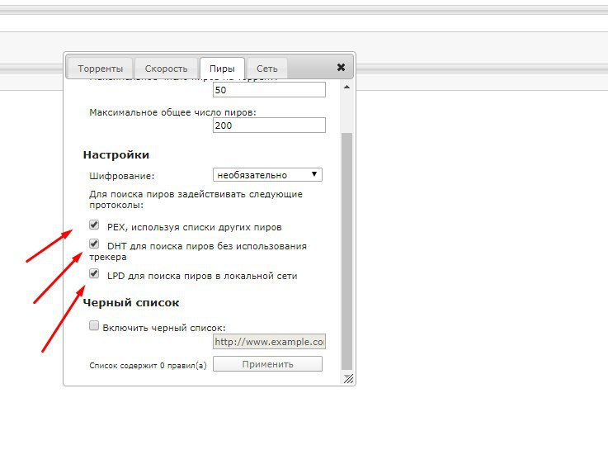
Task: Open the Скорость tab
Action: [x=166, y=69]
